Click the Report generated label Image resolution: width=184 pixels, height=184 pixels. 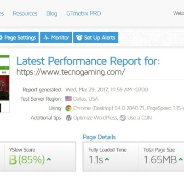[x=42, y=90]
